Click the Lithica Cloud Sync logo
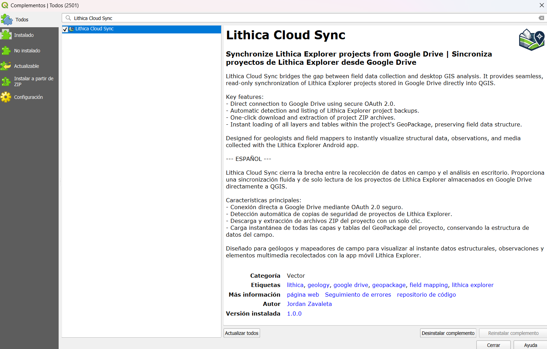Screen dimensions: 547x349 point(531,40)
